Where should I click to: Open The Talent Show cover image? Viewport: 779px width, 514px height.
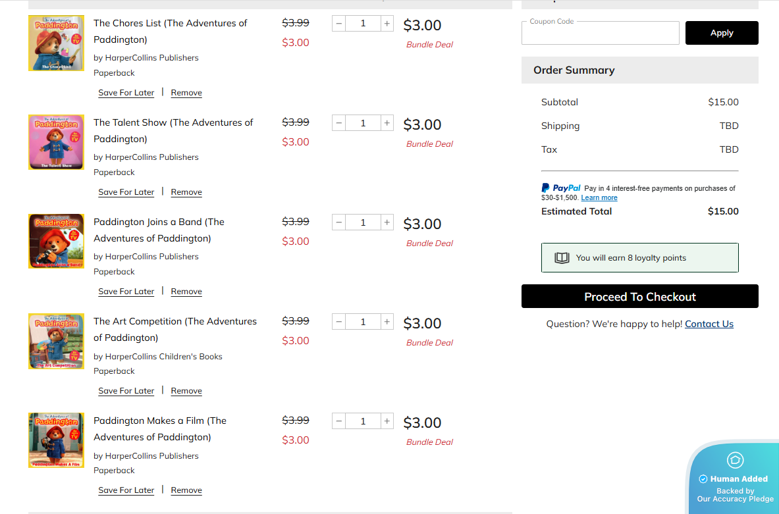(x=56, y=142)
